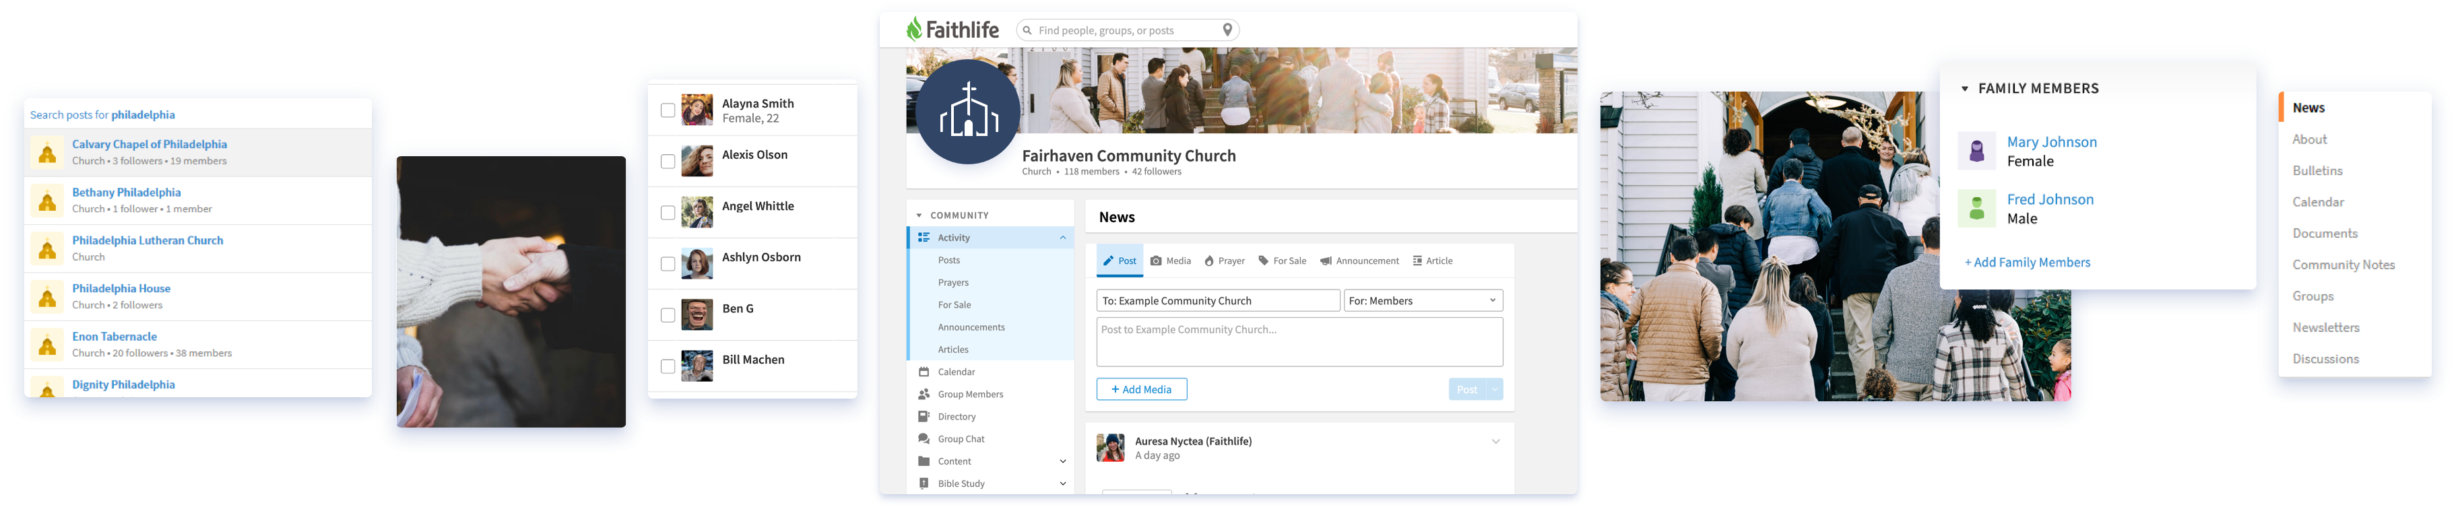This screenshot has width=2456, height=509.
Task: Click the Prayer hands icon
Action: pos(1209,260)
